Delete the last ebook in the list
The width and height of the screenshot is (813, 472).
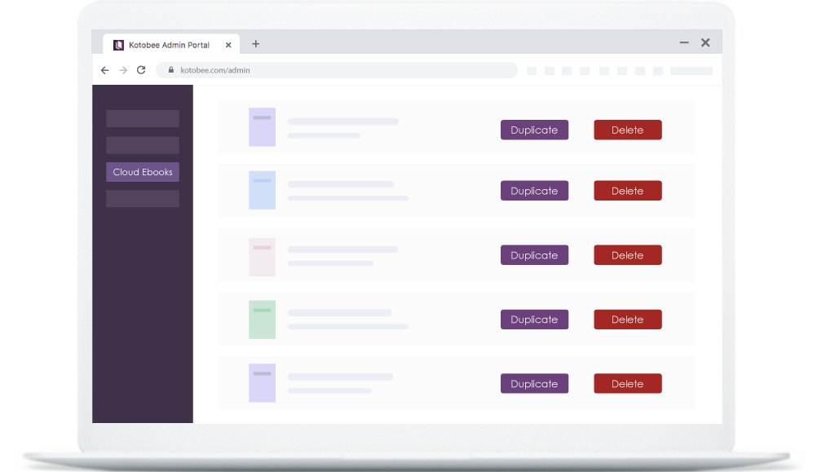pos(627,383)
